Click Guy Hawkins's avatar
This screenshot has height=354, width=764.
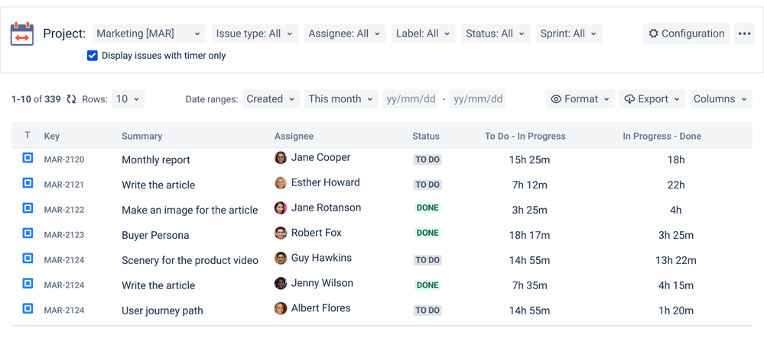pos(281,258)
